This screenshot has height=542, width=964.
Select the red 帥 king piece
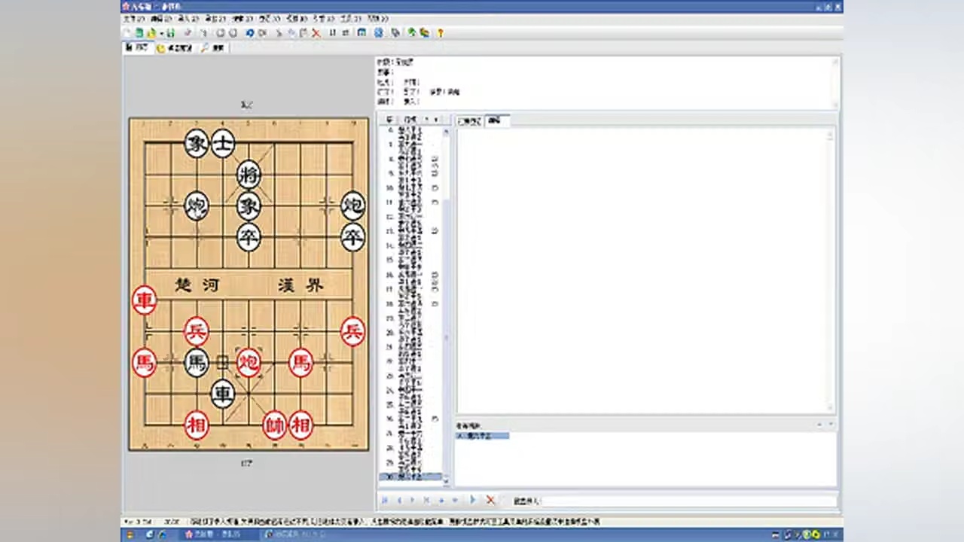pos(275,425)
